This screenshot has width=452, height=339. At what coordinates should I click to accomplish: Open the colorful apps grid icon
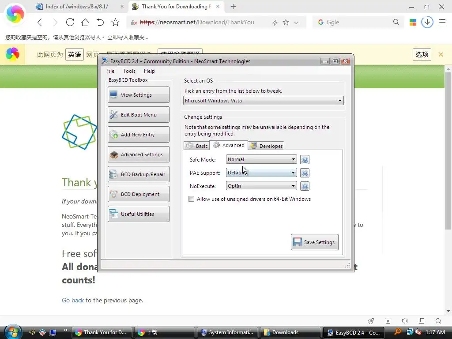(413, 22)
